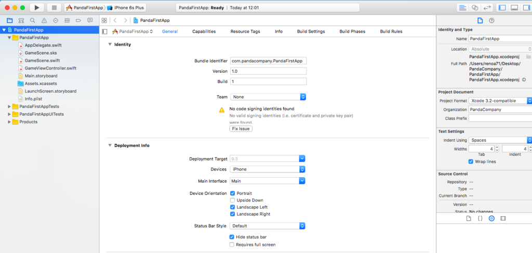Open the PandaFirstApp target selector popup
The width and height of the screenshot is (532, 253).
tap(132, 32)
